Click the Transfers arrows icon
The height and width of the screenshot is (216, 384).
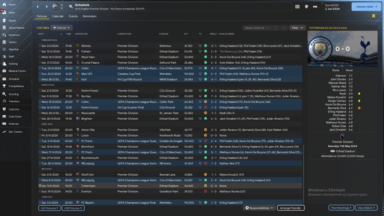tap(4, 101)
